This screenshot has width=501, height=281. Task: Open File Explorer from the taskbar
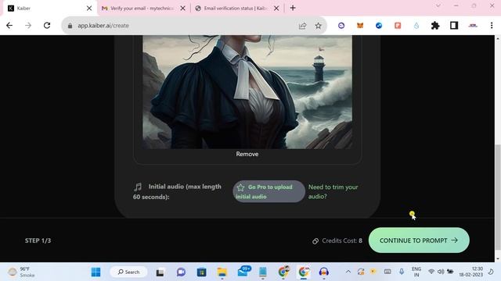222,272
